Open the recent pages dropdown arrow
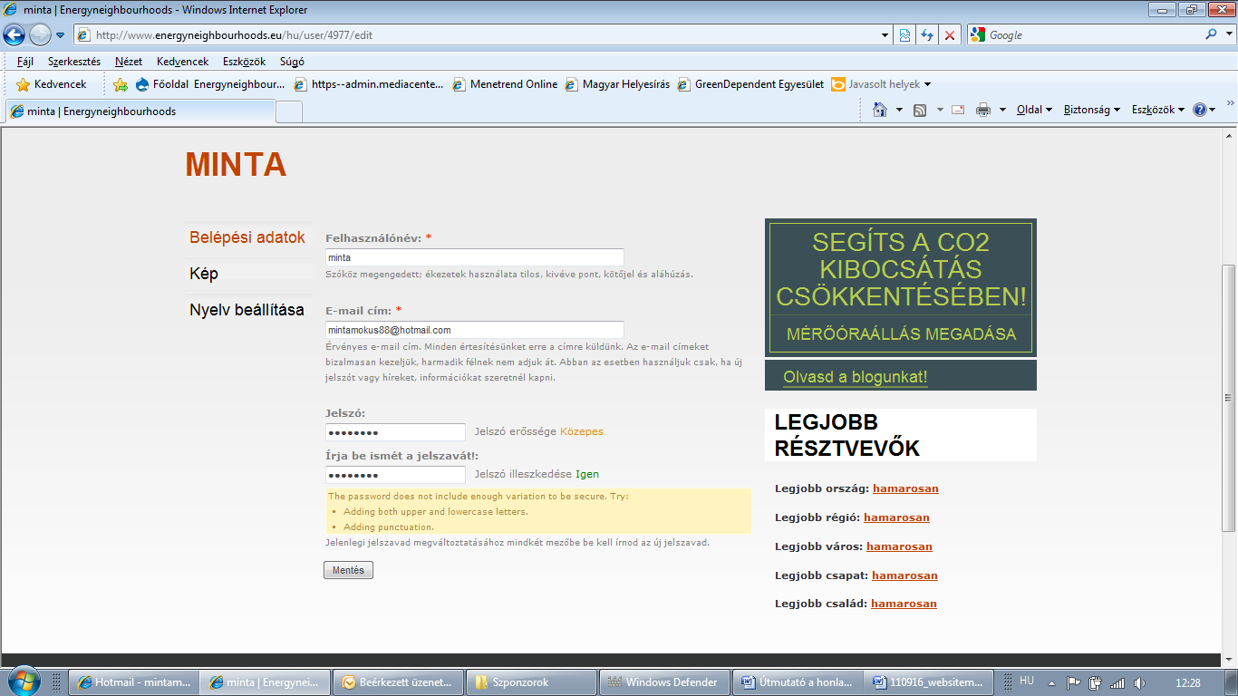The height and width of the screenshot is (696, 1238). point(61,35)
